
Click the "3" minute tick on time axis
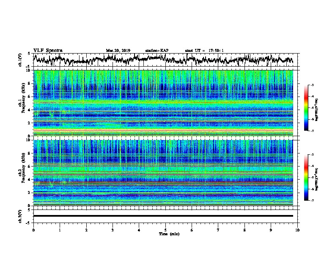113,230
